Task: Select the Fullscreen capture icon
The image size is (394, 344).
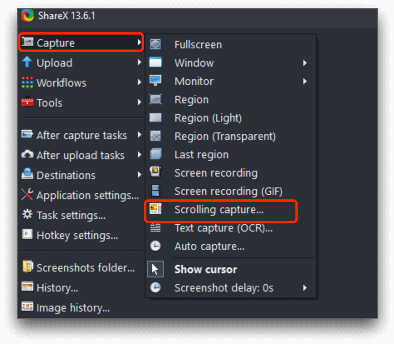Action: [155, 45]
